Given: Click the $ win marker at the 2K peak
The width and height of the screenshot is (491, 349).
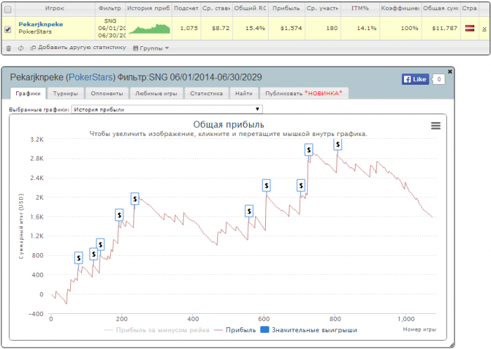Looking at the screenshot, I should point(135,198).
